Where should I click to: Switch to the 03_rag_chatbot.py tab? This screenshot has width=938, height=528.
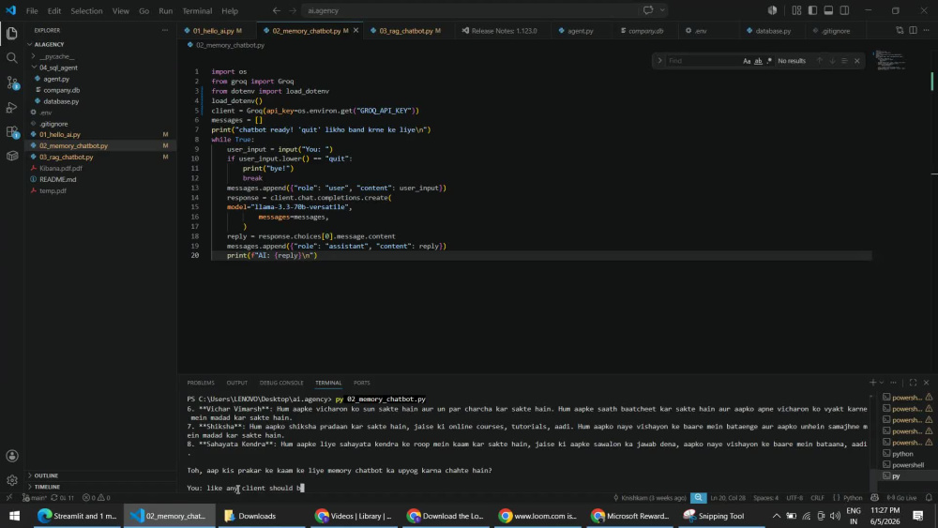(x=405, y=31)
